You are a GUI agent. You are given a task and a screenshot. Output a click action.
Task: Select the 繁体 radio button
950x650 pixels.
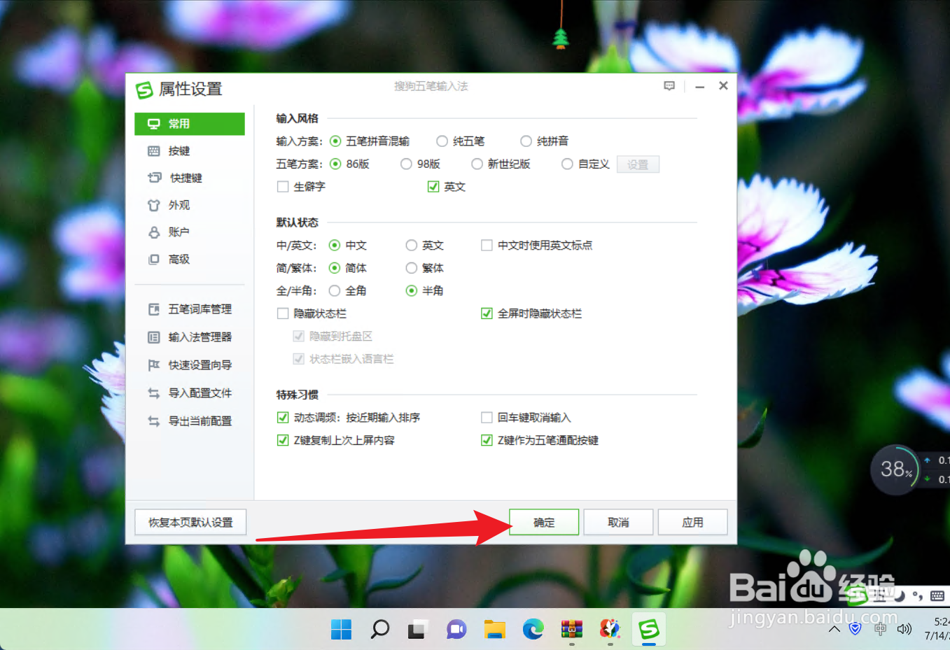[412, 268]
